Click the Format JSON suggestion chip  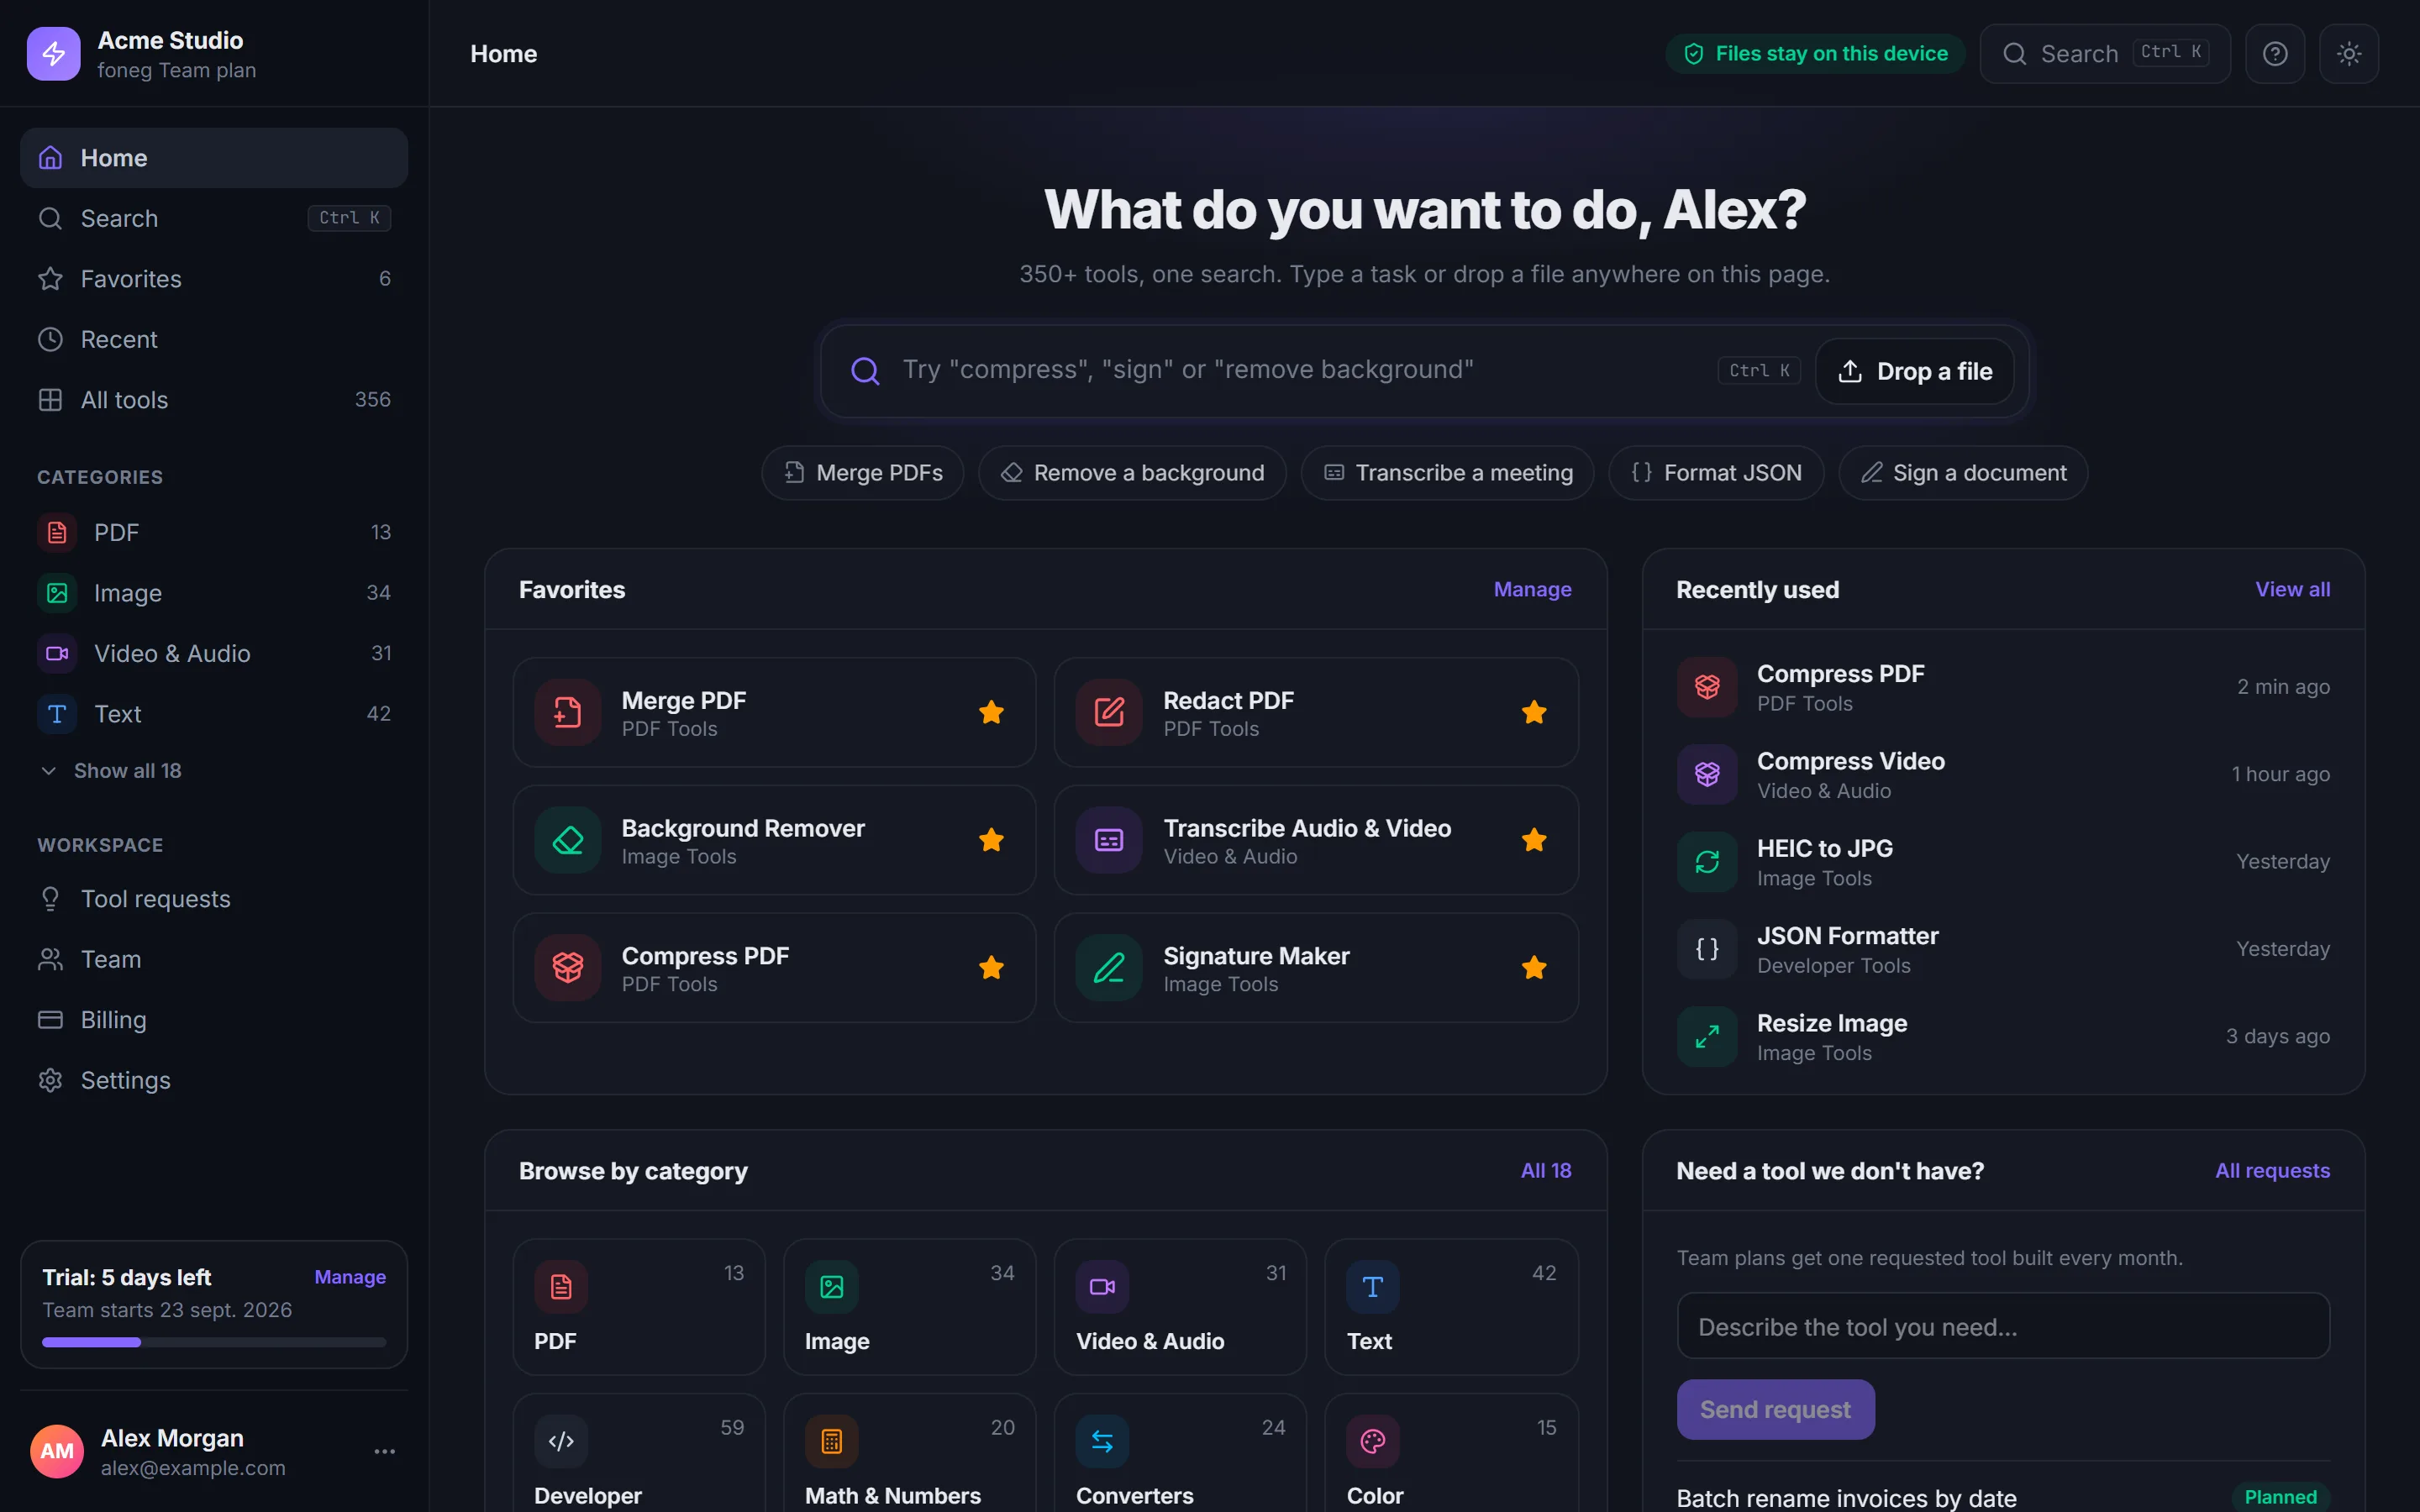click(1716, 473)
